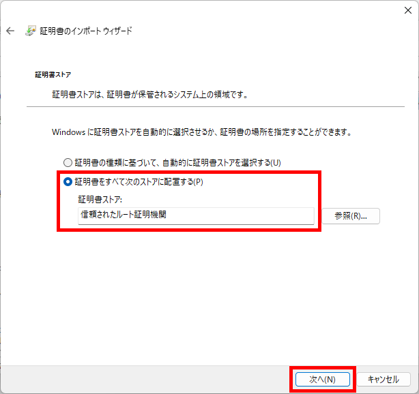Close the wizard with the X button

[x=408, y=10]
